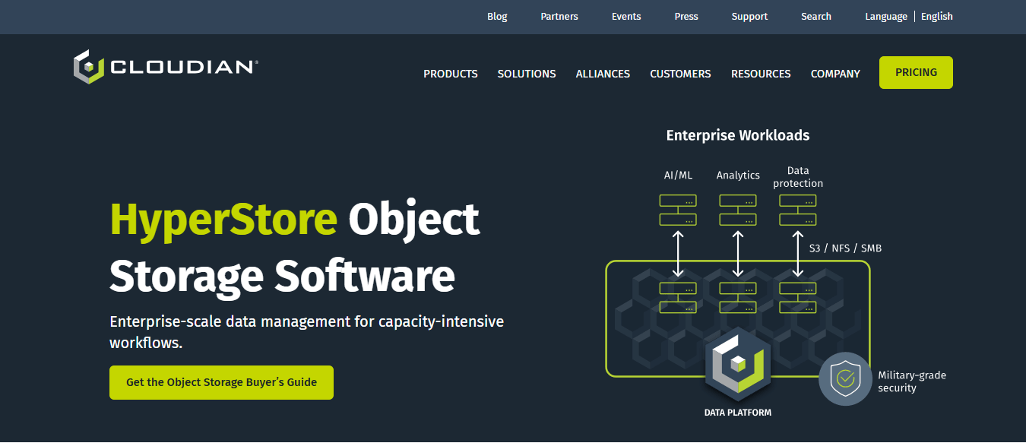The width and height of the screenshot is (1026, 443).
Task: Select the Company menu item
Action: click(x=835, y=74)
